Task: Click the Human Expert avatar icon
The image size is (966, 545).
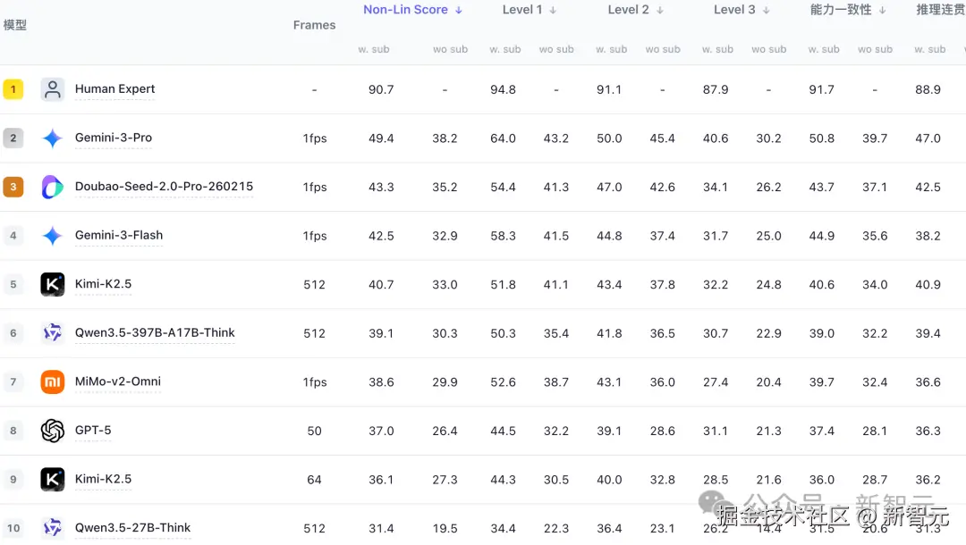Action: click(53, 89)
